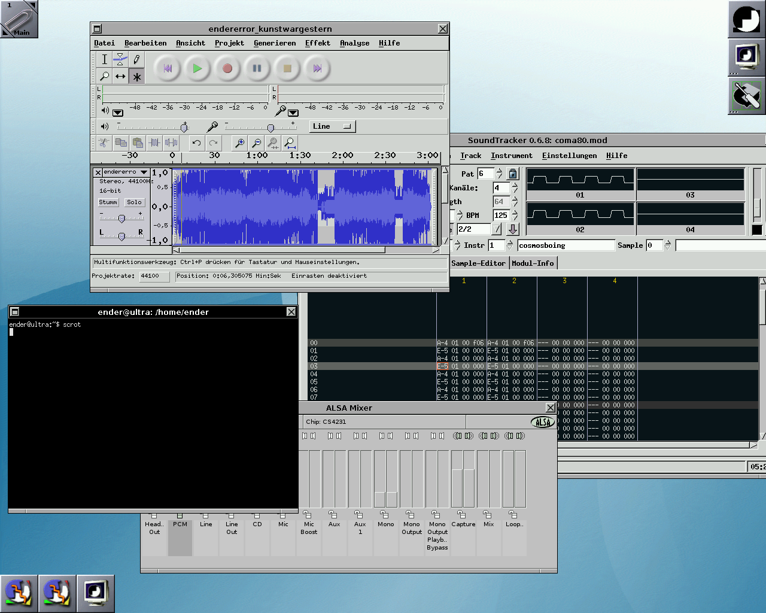Open the Line input source dropdown
Image resolution: width=766 pixels, height=613 pixels.
pyautogui.click(x=333, y=126)
